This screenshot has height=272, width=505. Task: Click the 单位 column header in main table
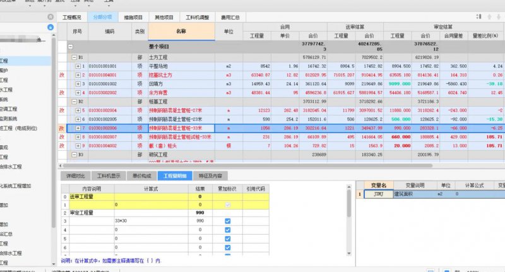pos(229,32)
